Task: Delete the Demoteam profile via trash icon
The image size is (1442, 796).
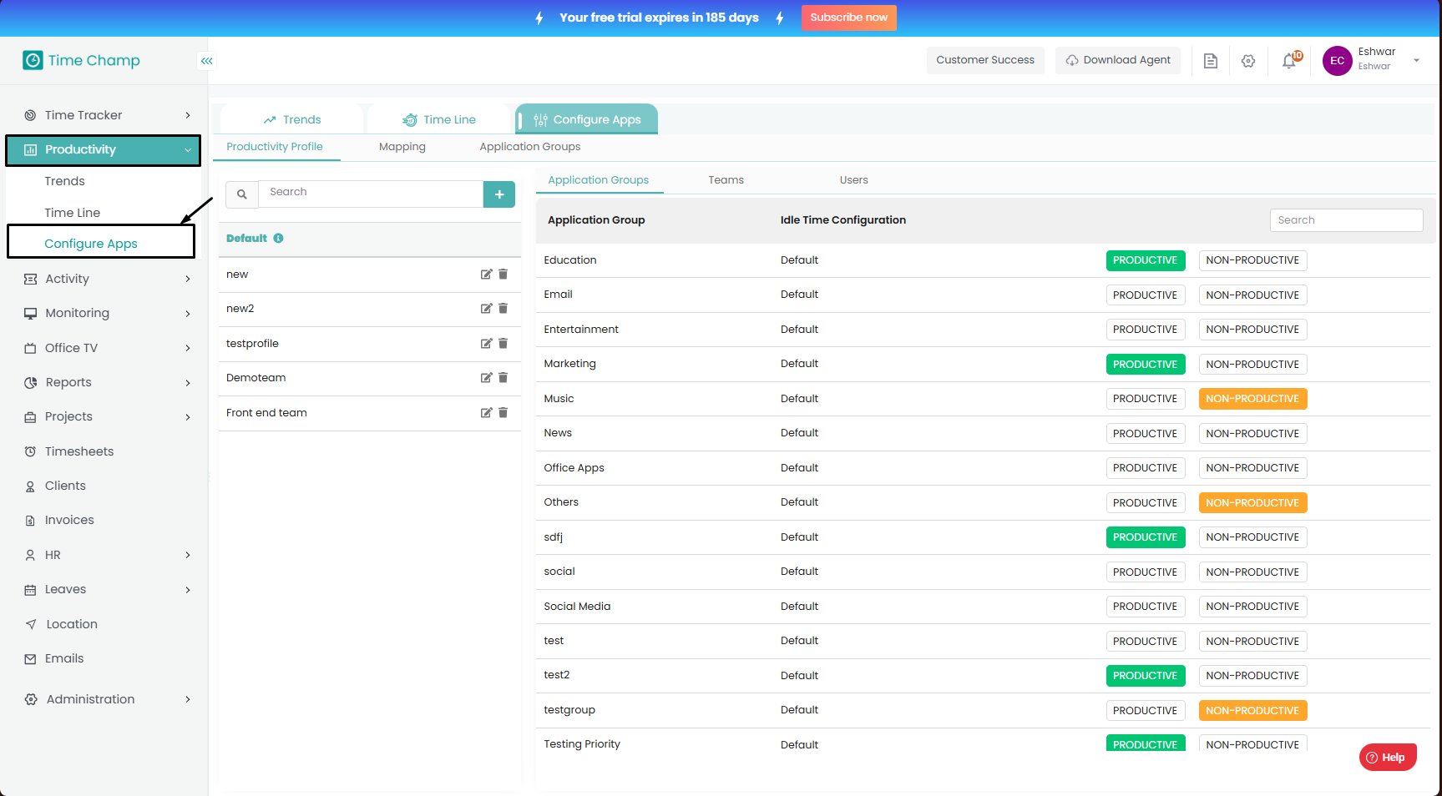Action: click(x=503, y=378)
